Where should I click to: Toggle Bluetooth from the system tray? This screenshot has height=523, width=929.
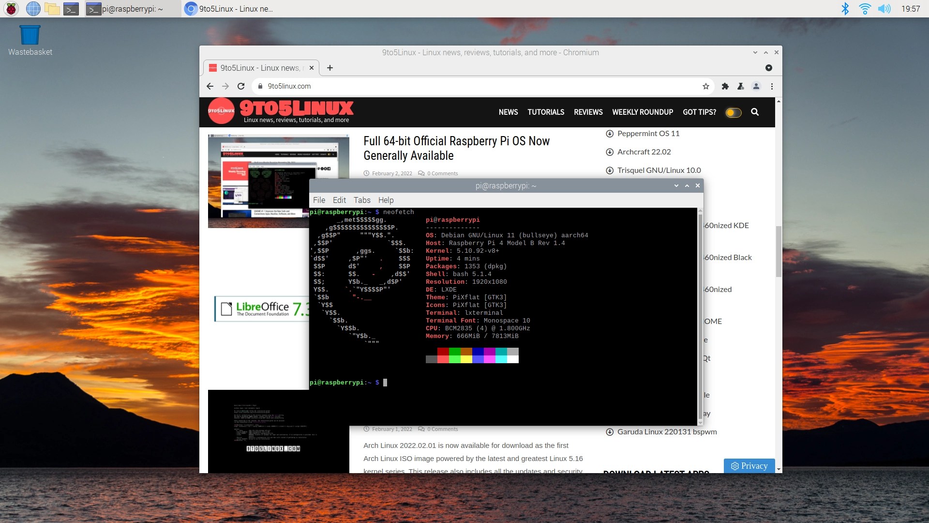click(x=846, y=8)
